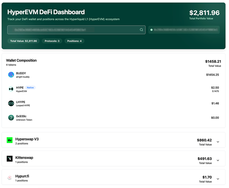This screenshot has height=188, width=229.
Task: Click the alright buddy subtitle
Action: [x=23, y=77]
